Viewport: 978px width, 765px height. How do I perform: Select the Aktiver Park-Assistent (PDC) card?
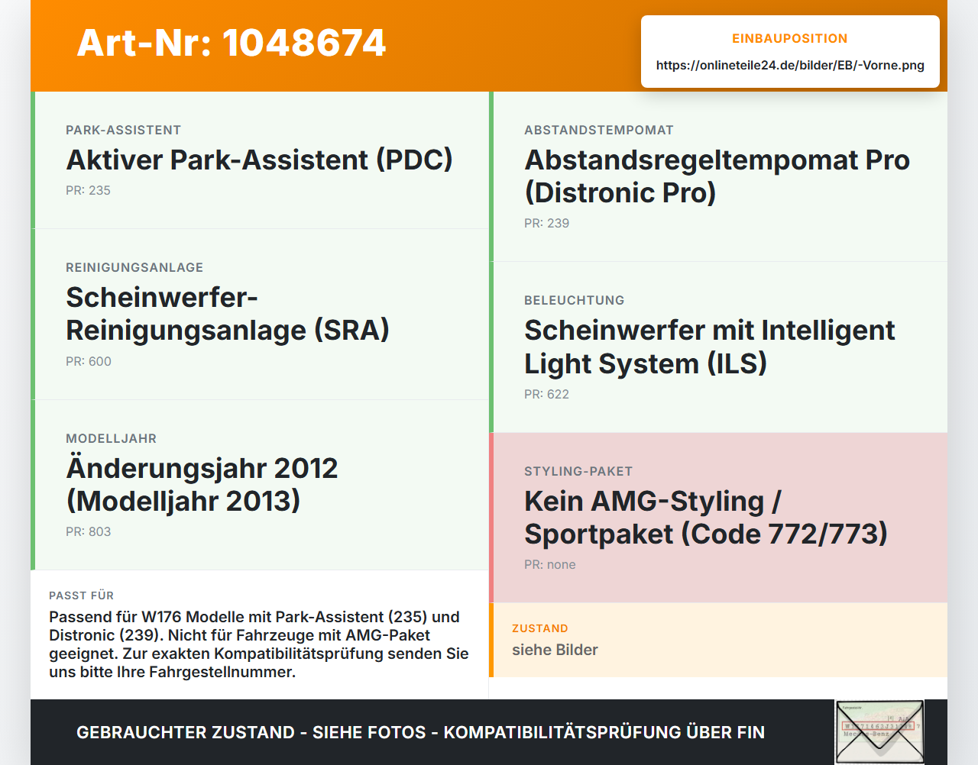tap(260, 160)
